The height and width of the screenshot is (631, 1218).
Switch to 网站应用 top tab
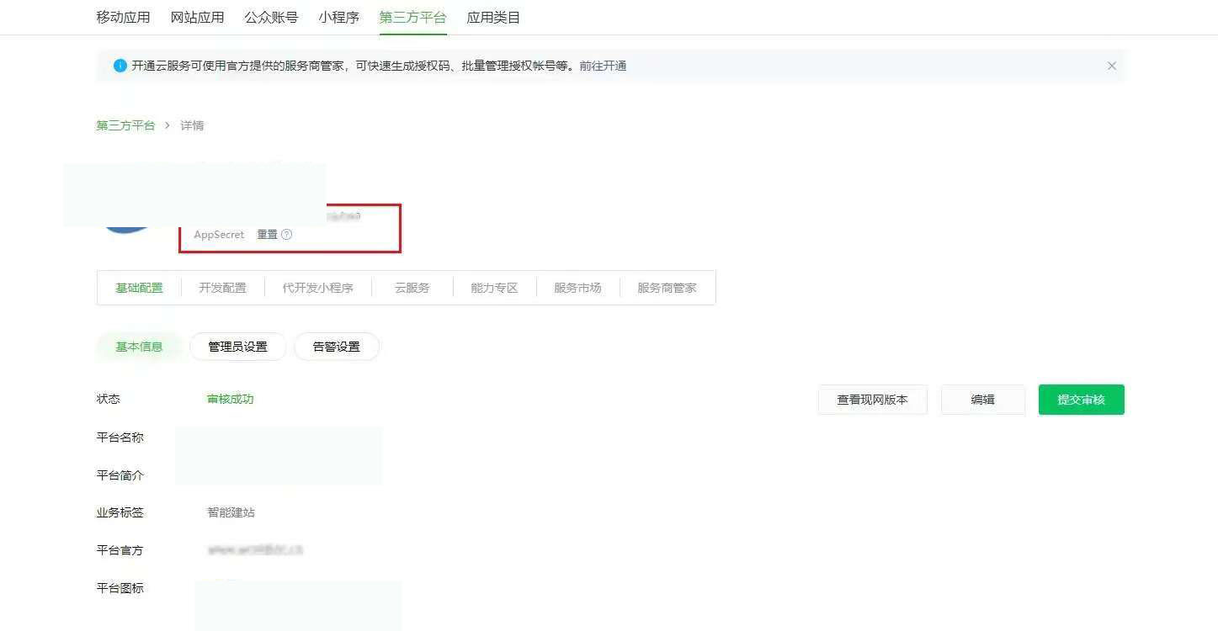[197, 17]
